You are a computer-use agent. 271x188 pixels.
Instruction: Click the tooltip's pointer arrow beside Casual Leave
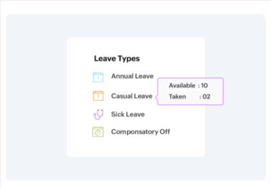[157, 97]
